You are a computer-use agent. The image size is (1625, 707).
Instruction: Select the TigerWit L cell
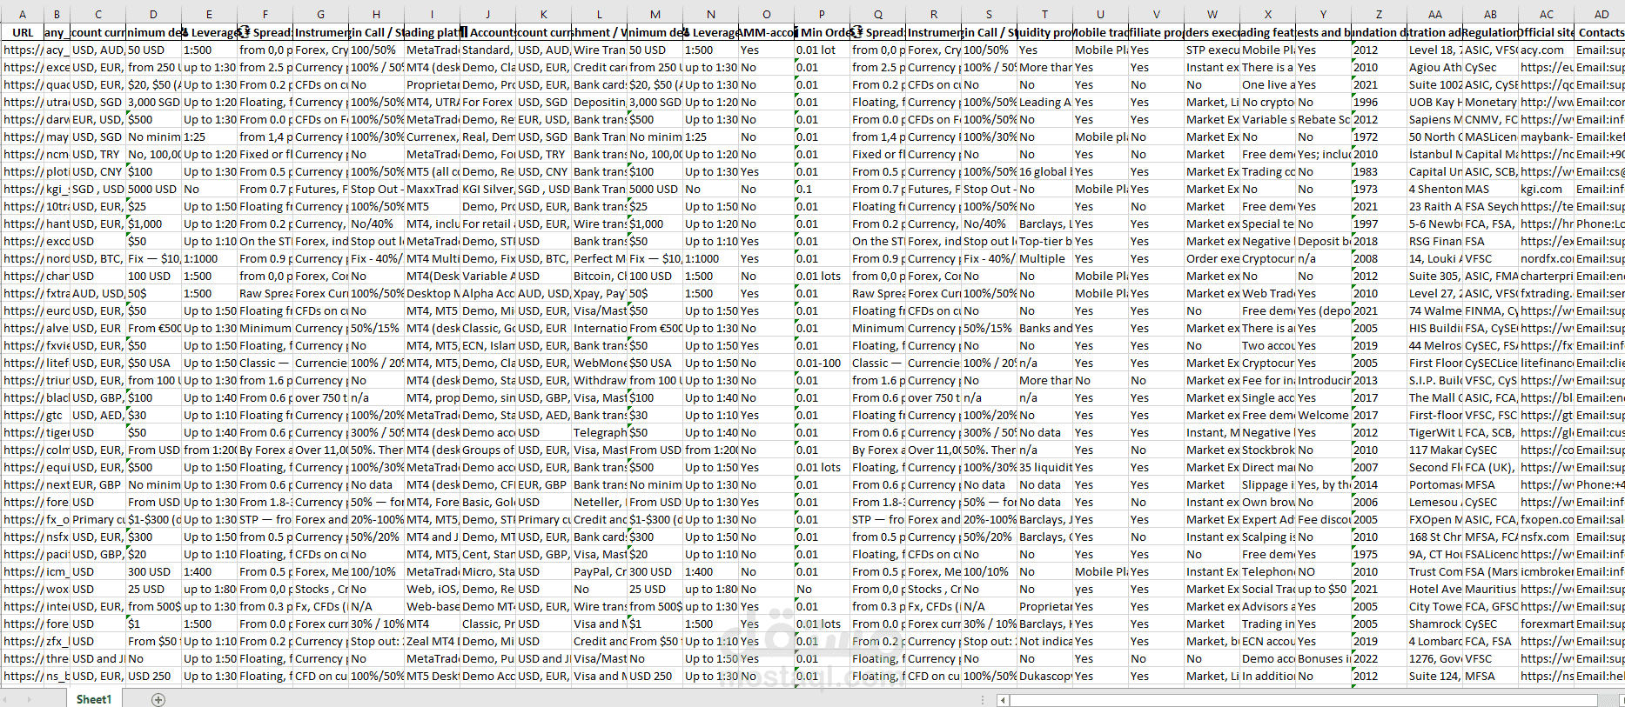1434,432
